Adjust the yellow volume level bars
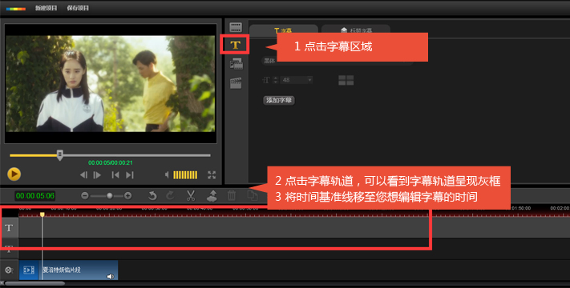This screenshot has width=570, height=288. coord(185,175)
